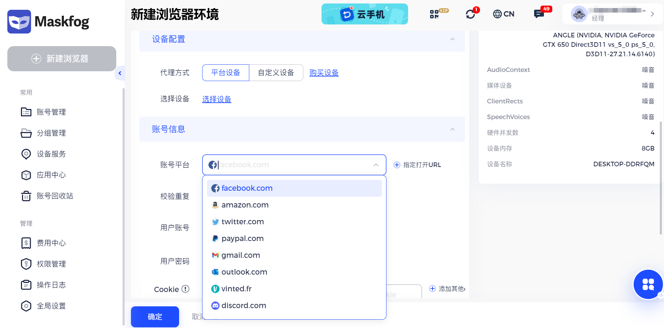The height and width of the screenshot is (328, 664).
Task: Collapse the 账号信息 section
Action: [x=452, y=129]
